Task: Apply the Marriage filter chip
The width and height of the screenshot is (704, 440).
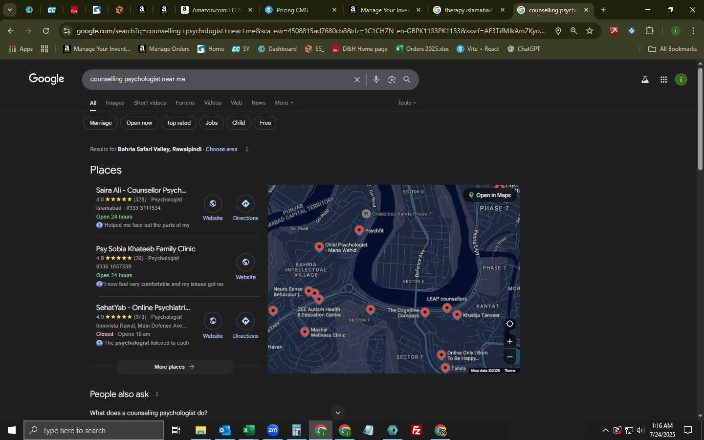Action: click(x=101, y=123)
